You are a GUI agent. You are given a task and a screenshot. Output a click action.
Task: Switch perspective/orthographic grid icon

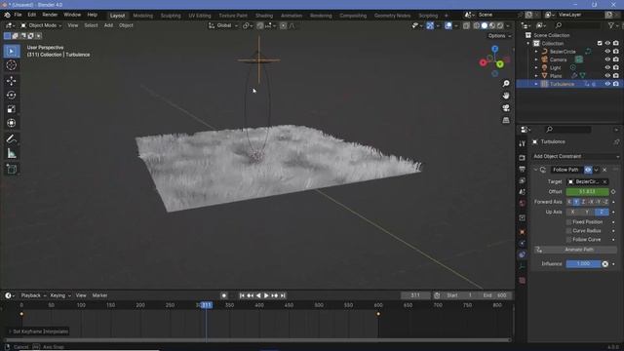tap(506, 120)
